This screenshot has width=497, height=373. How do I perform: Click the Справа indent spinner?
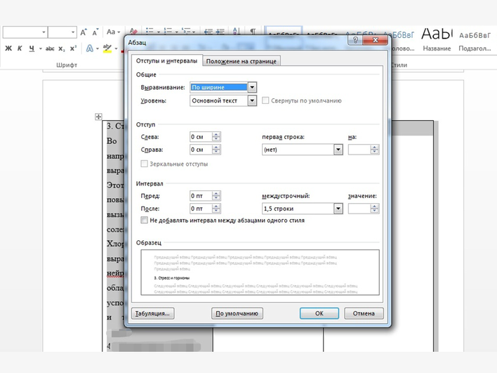tap(216, 150)
